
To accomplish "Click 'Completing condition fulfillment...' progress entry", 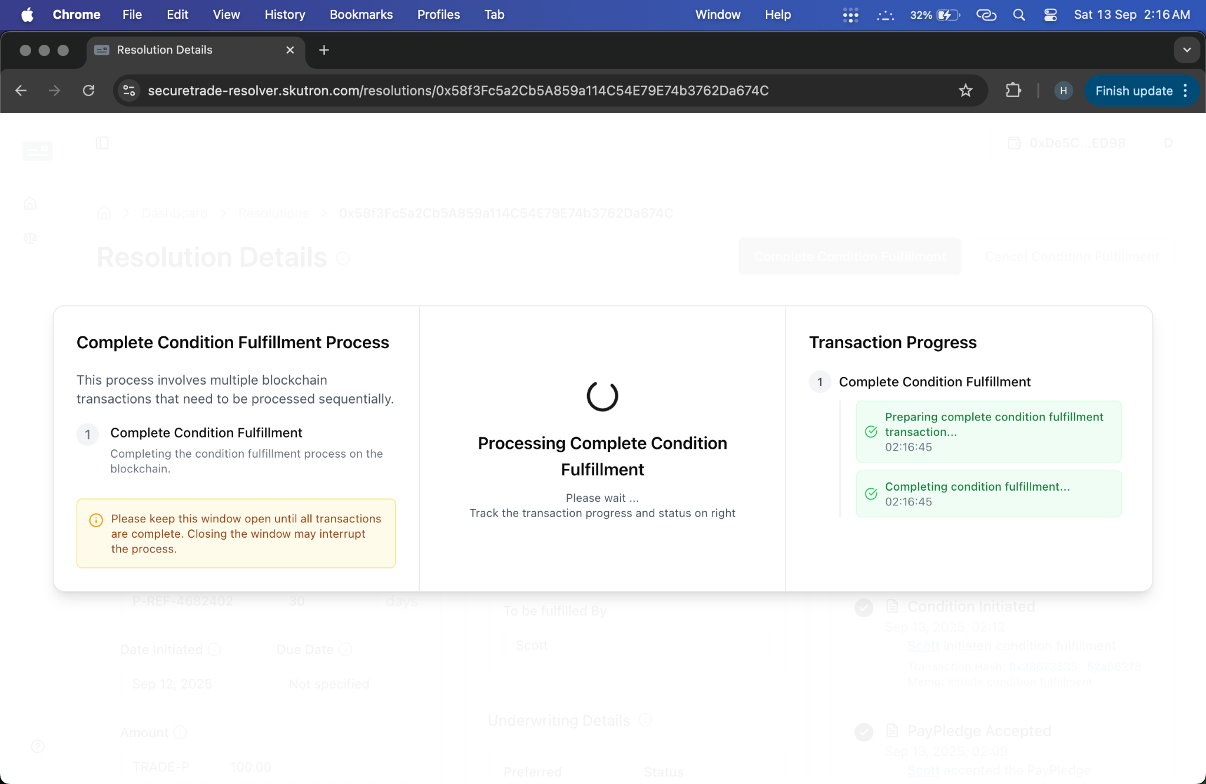I will point(989,494).
